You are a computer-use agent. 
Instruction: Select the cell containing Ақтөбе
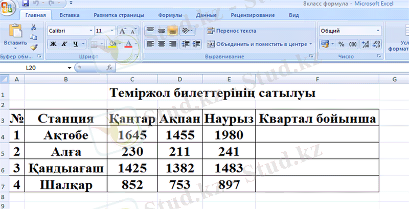click(66, 135)
